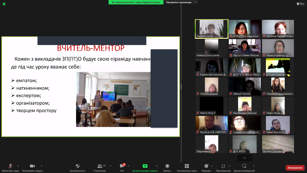The image size is (307, 173).
Task: Open Доски сообщений whiteboards icon
Action: 244,166
